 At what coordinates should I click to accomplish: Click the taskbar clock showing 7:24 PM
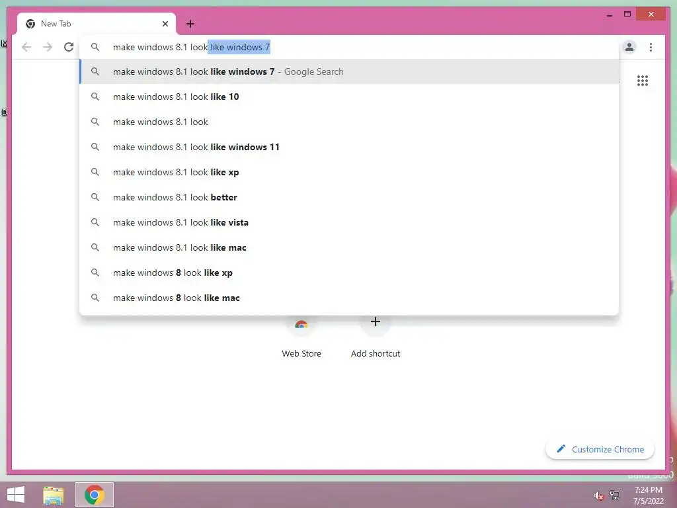pyautogui.click(x=648, y=495)
